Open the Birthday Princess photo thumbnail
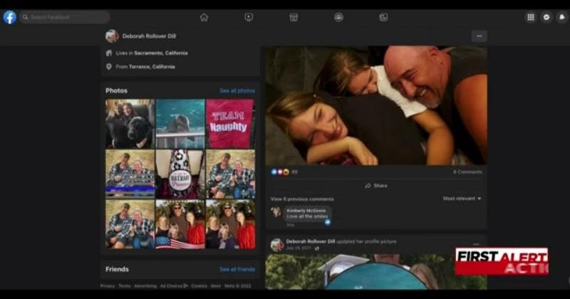The image size is (570, 299). point(180,174)
